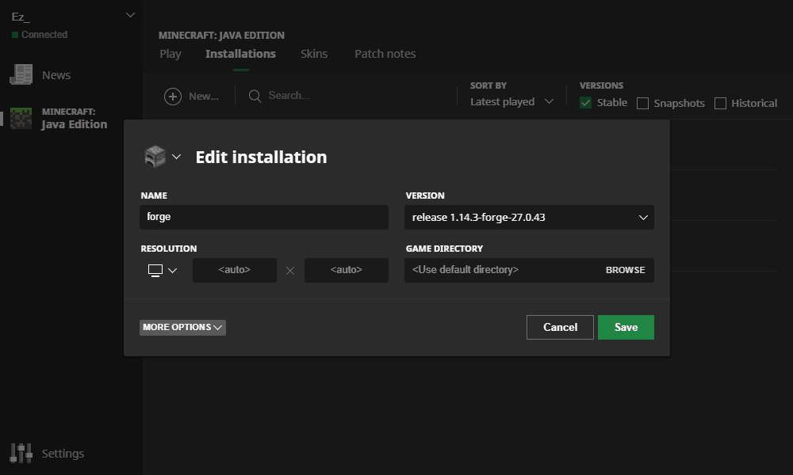The width and height of the screenshot is (793, 475).
Task: Click the monitor resolution preset icon
Action: click(155, 270)
